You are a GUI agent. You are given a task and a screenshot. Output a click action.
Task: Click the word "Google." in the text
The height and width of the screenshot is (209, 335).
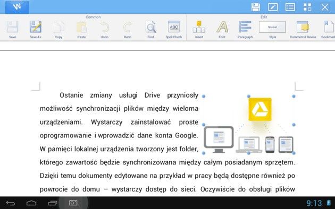point(187,135)
